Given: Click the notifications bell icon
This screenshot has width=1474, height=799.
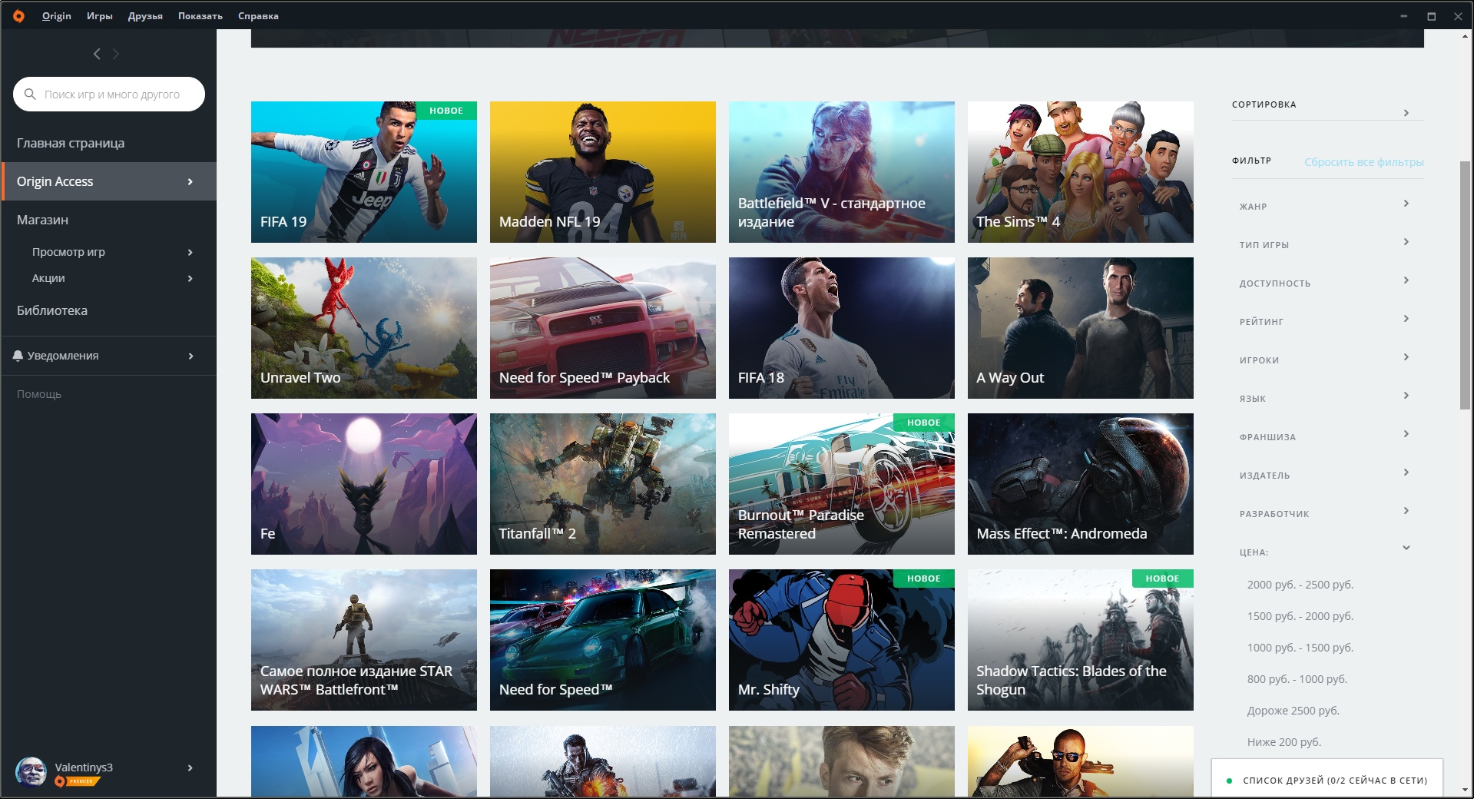Looking at the screenshot, I should coord(18,356).
